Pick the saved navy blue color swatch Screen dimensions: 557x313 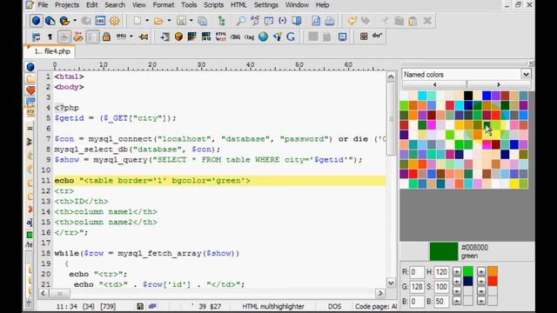coord(468,281)
